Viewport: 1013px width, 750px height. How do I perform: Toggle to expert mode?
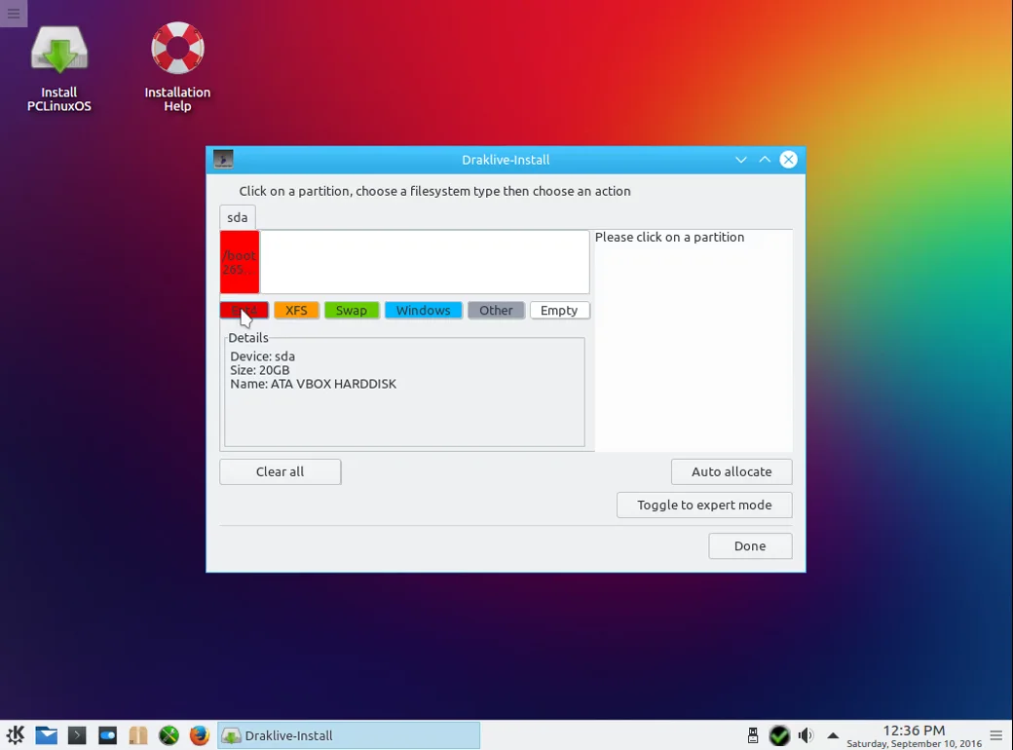tap(704, 506)
